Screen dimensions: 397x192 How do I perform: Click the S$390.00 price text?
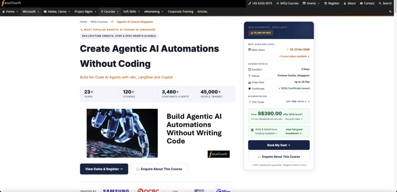pyautogui.click(x=270, y=114)
